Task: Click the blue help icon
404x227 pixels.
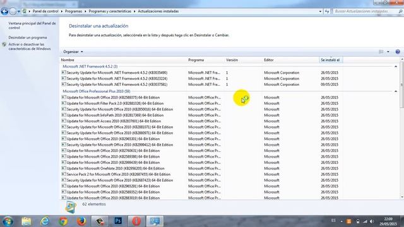Action: pos(398,52)
